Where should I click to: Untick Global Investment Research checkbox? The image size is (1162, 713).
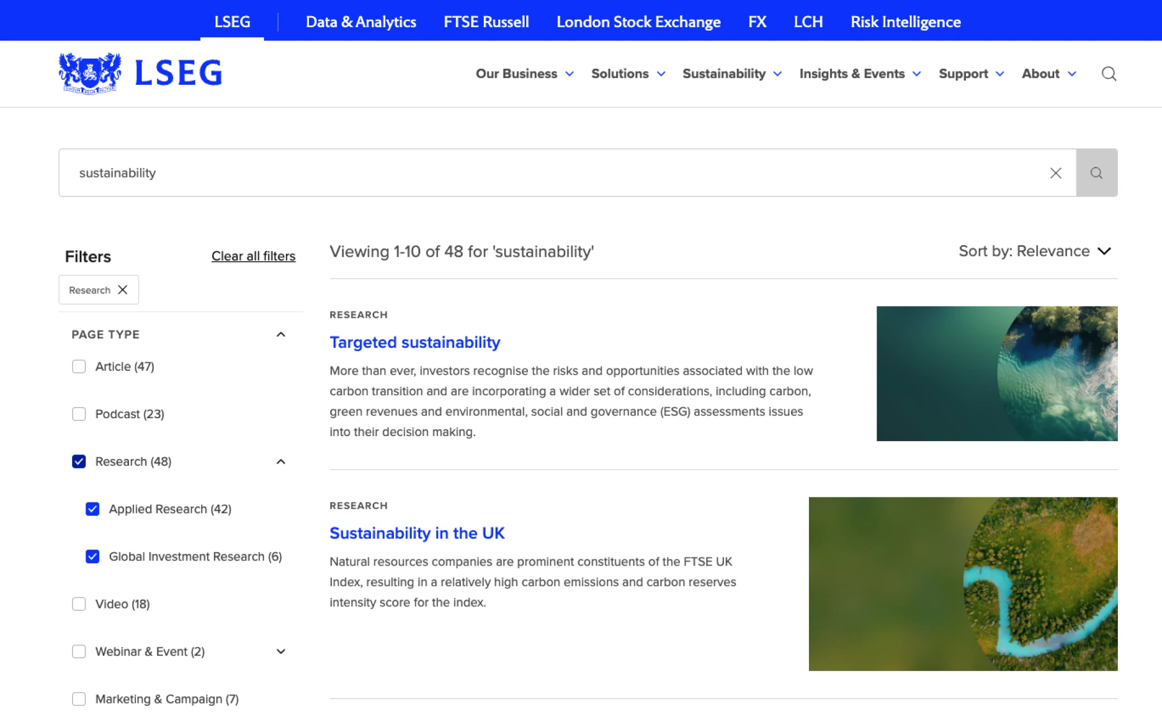pyautogui.click(x=93, y=557)
